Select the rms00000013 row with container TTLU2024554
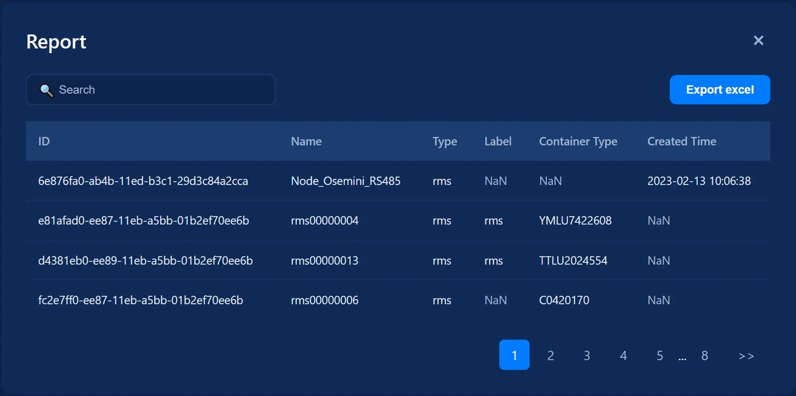The width and height of the screenshot is (796, 396). click(x=325, y=261)
